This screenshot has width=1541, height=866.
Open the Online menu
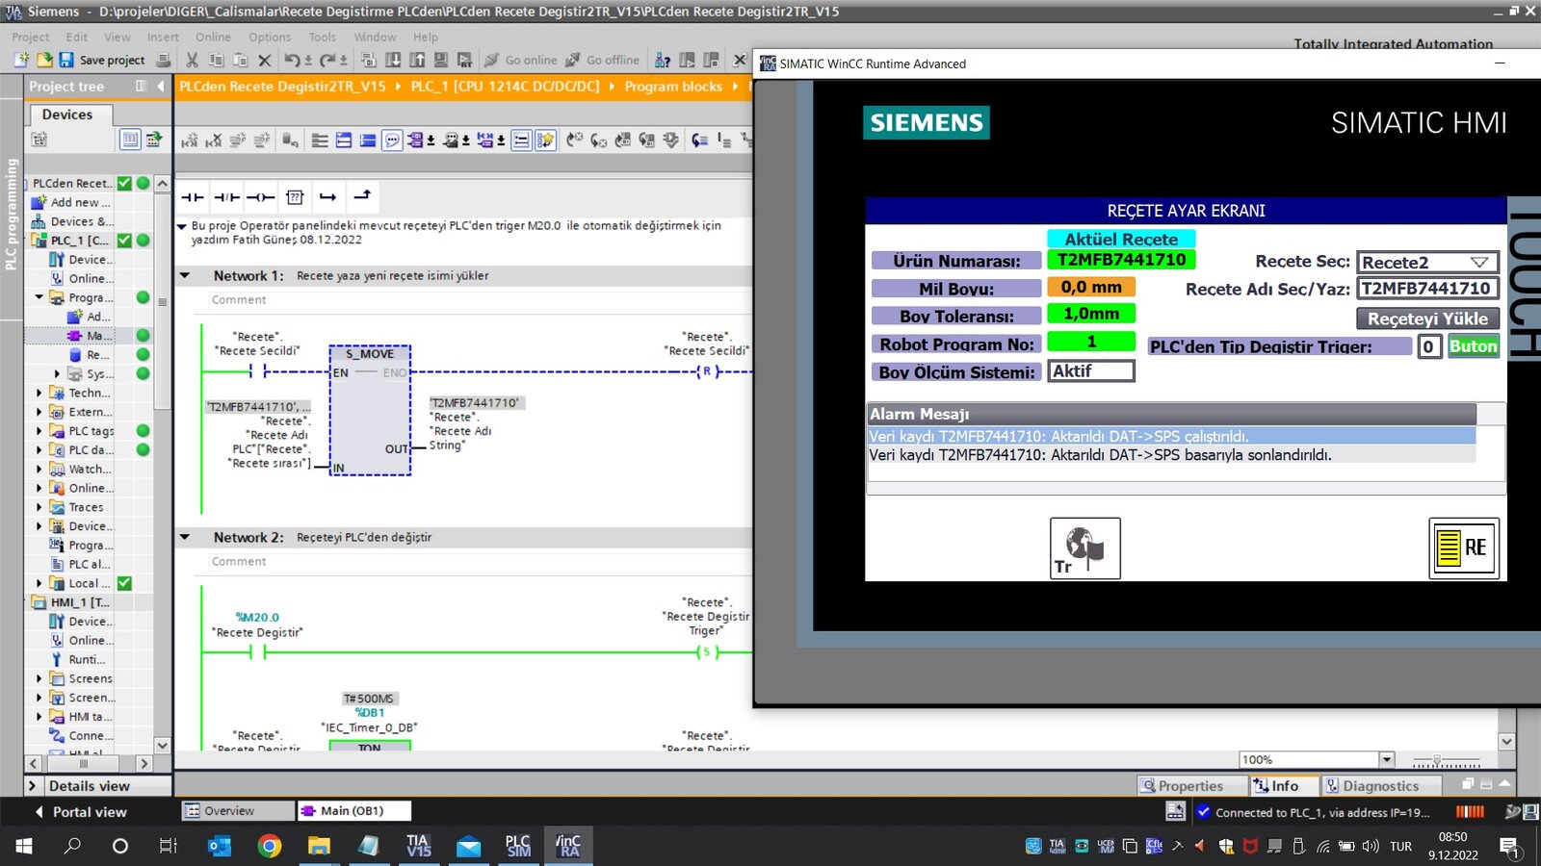click(x=213, y=37)
